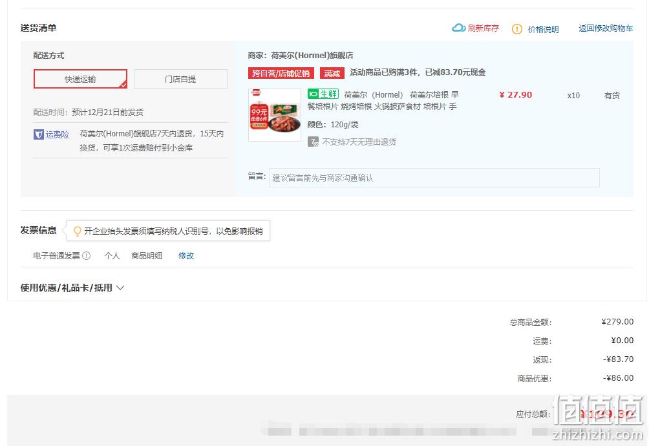Click the 商品明细 invoice content text
This screenshot has width=649, height=446.
[147, 256]
